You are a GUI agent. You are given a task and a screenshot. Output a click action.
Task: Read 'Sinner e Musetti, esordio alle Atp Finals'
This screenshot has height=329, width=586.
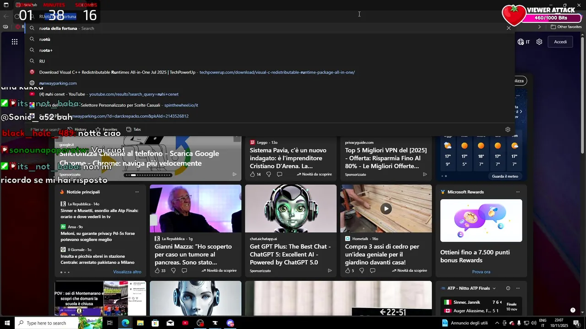point(100,213)
